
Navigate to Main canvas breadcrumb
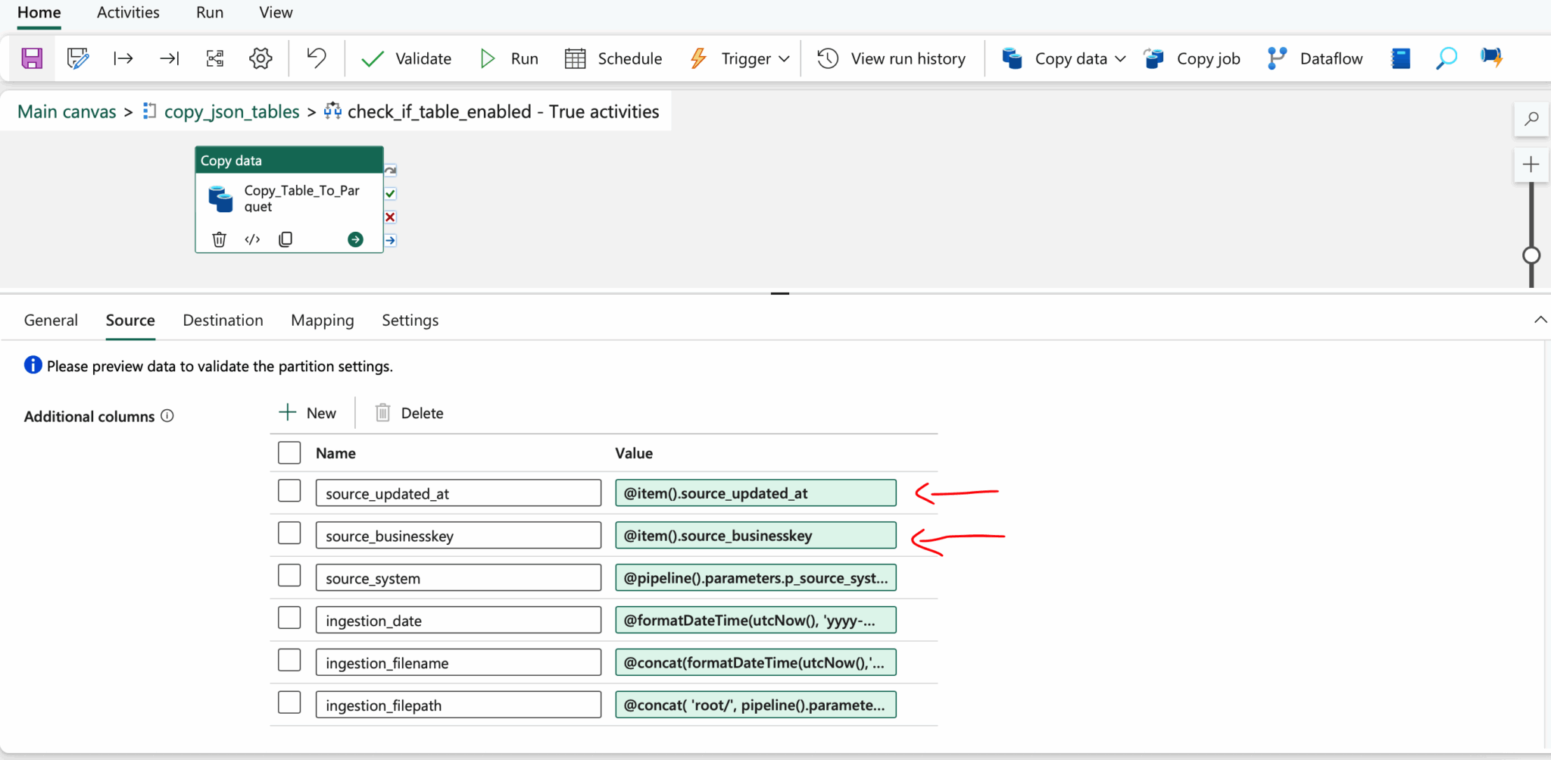coord(67,112)
